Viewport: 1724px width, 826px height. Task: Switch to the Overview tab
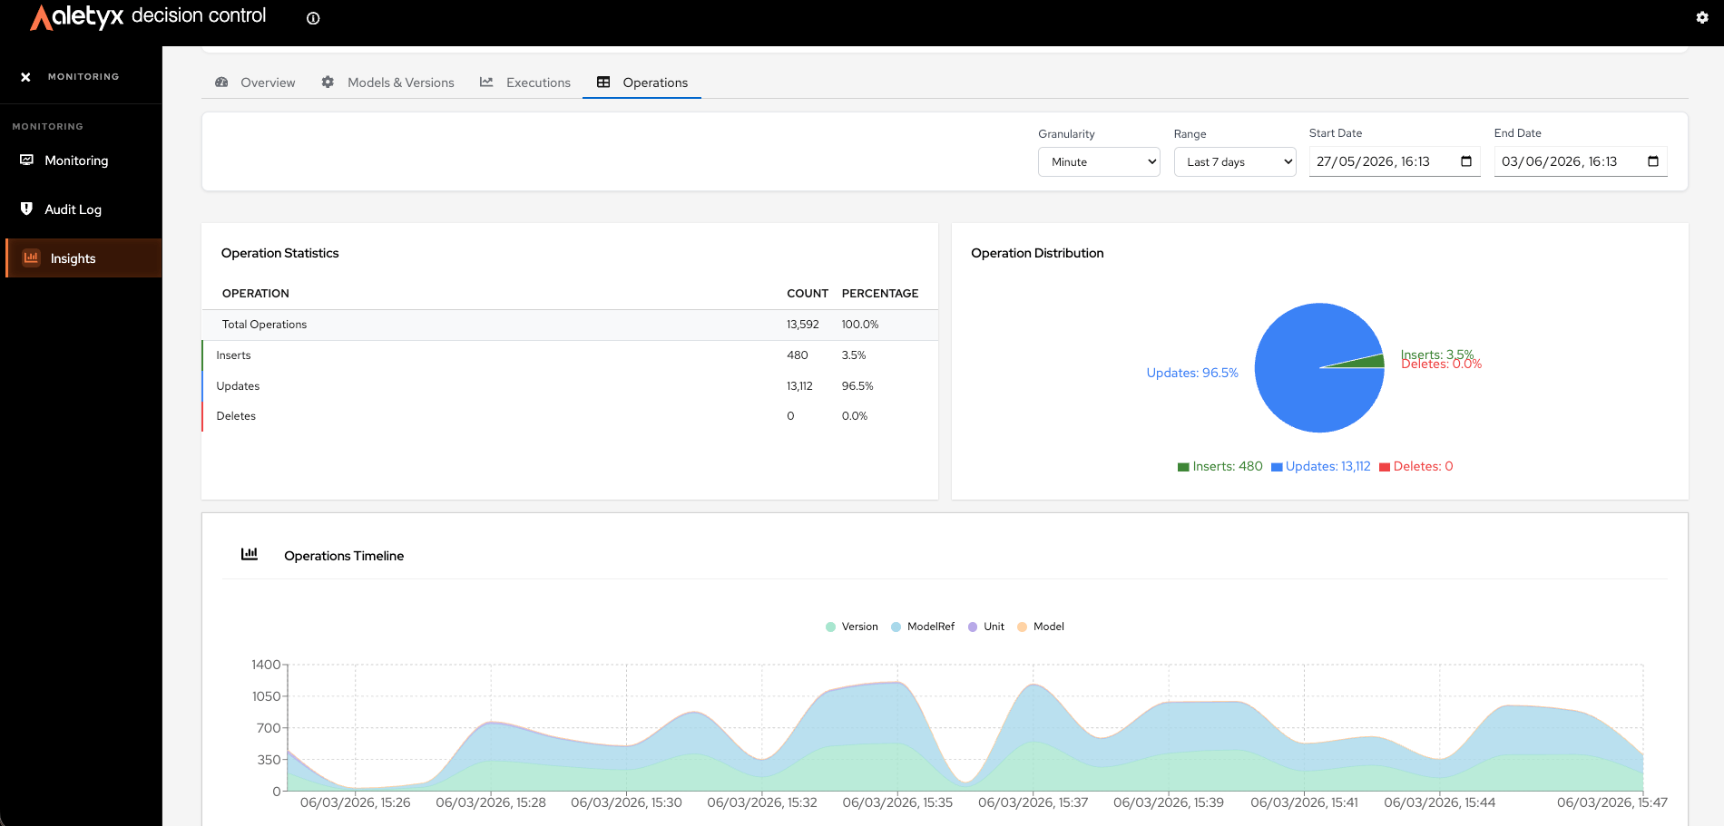point(255,83)
